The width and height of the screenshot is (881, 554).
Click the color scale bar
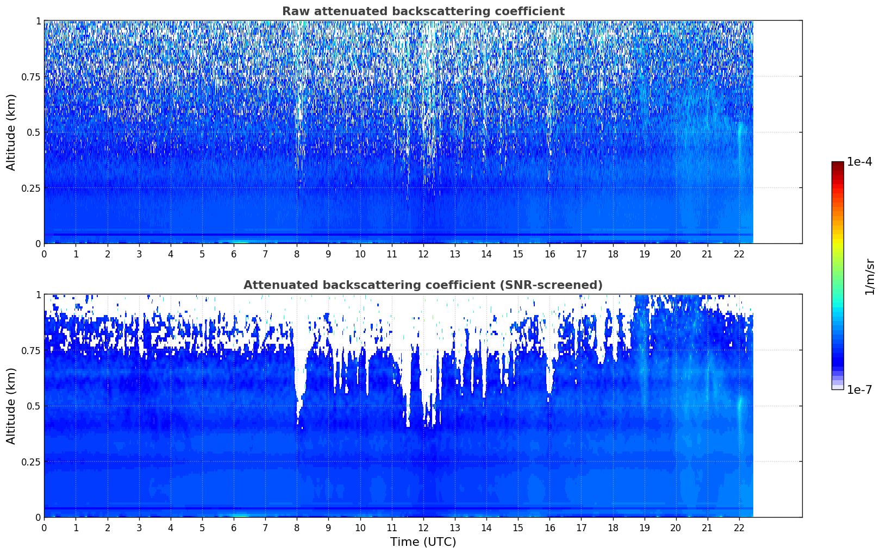838,275
